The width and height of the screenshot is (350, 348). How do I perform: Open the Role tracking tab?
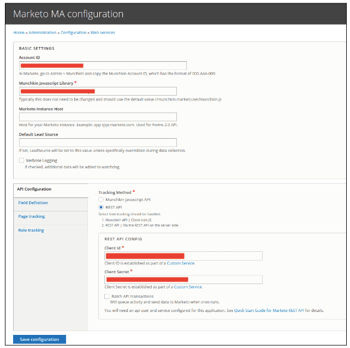pos(31,231)
